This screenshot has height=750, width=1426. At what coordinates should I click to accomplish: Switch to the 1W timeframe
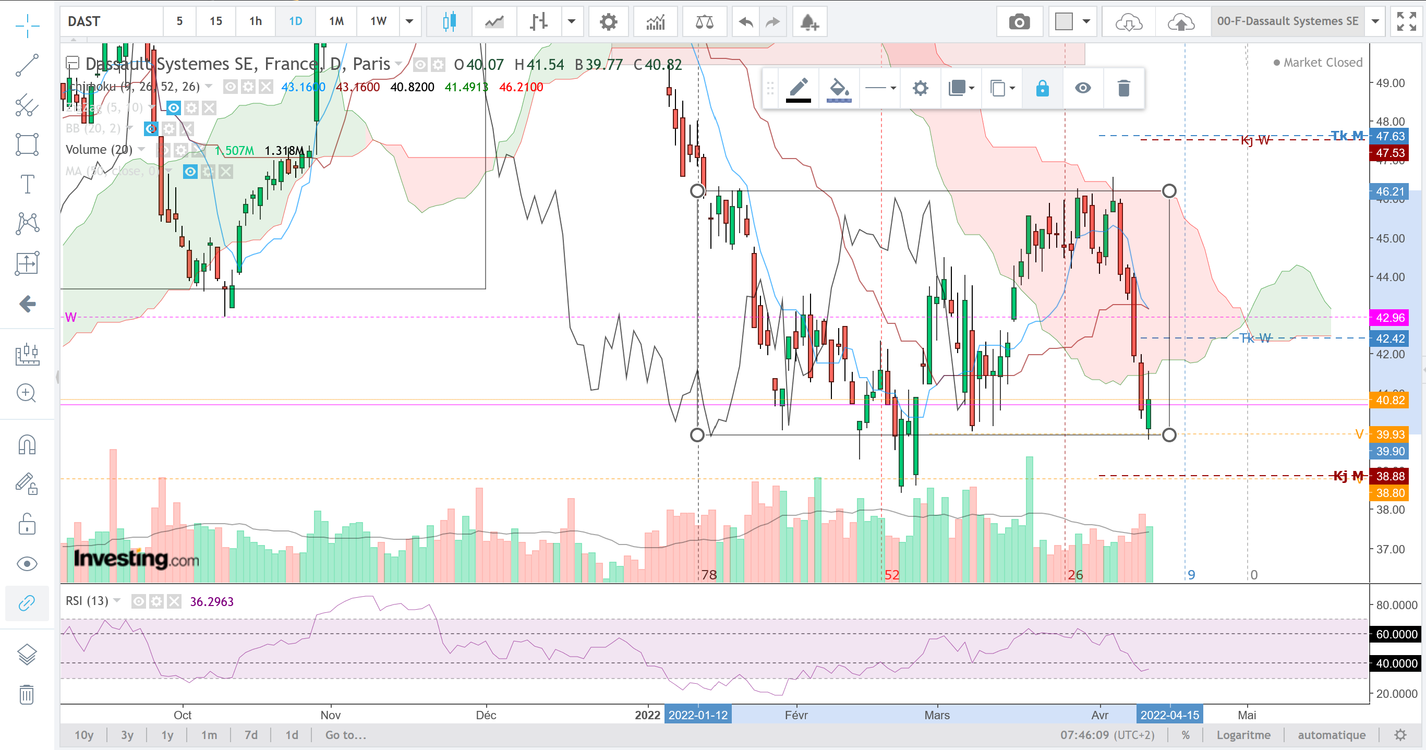(x=378, y=21)
